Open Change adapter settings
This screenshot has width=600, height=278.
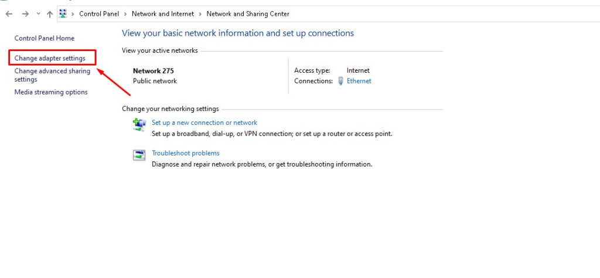click(50, 59)
